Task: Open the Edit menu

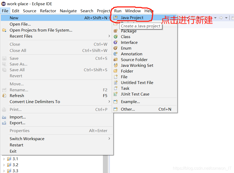Action: tap(16, 11)
